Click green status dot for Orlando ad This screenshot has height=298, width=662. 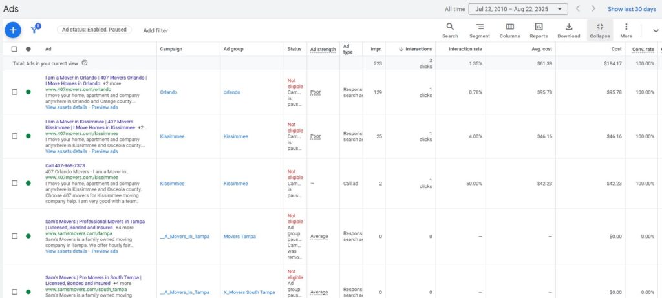(x=28, y=92)
